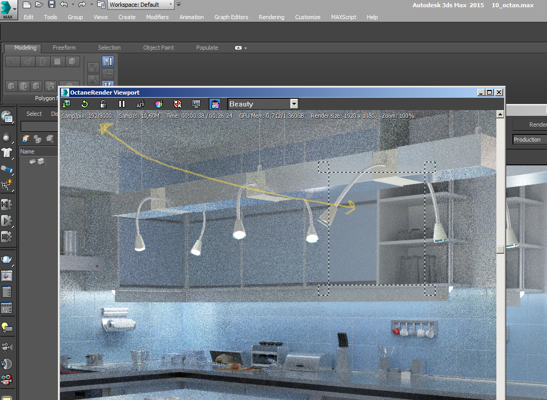Screen dimensions: 547x400
Task: Save the scene with the floppy icon
Action: (x=51, y=5)
